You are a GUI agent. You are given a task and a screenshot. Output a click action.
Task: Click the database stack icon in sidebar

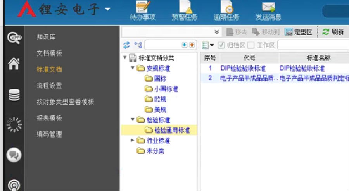[14, 94]
